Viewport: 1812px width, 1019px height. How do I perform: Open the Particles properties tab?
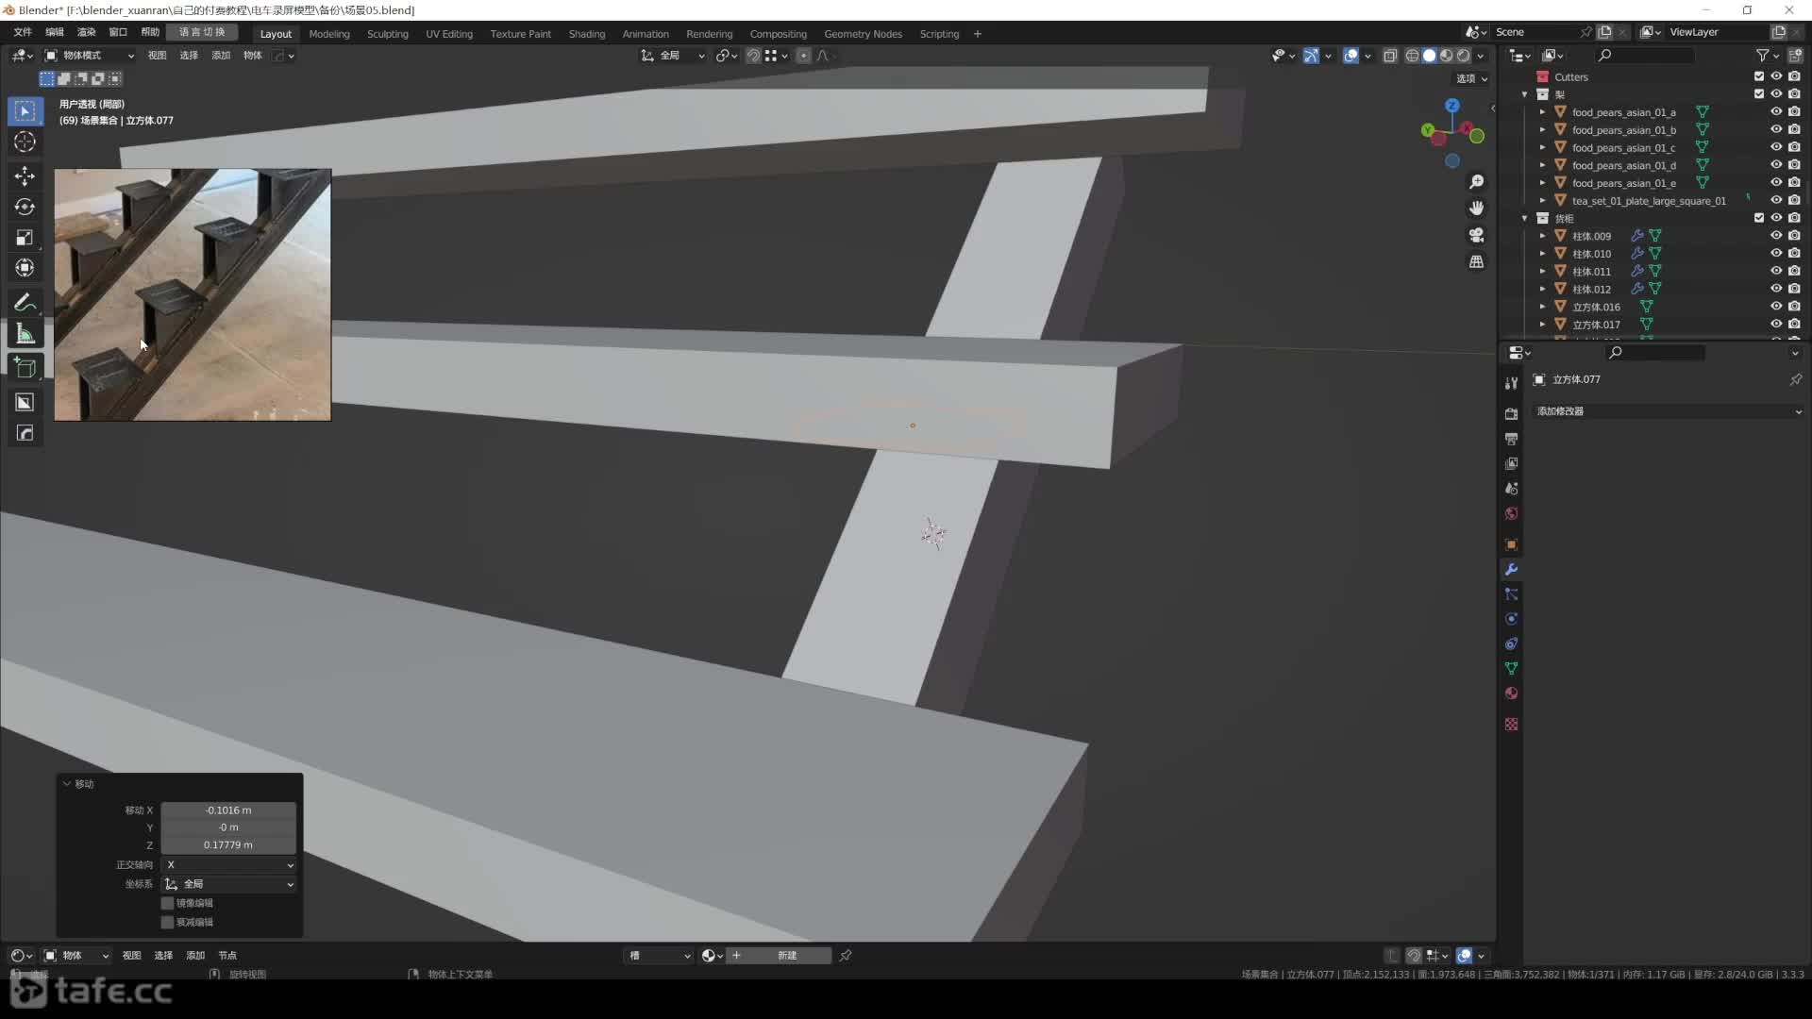1511,594
